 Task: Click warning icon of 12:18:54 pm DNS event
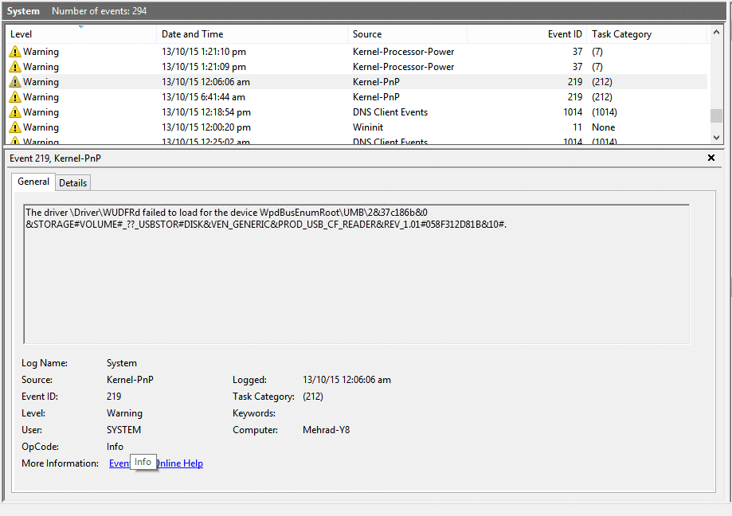click(x=14, y=112)
